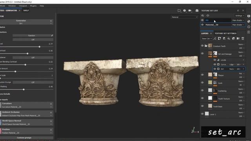Click the video camera icon above viewport
This screenshot has height=141, width=251.
[x=190, y=11]
